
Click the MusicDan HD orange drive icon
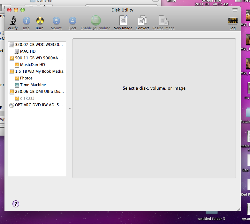click(x=17, y=65)
